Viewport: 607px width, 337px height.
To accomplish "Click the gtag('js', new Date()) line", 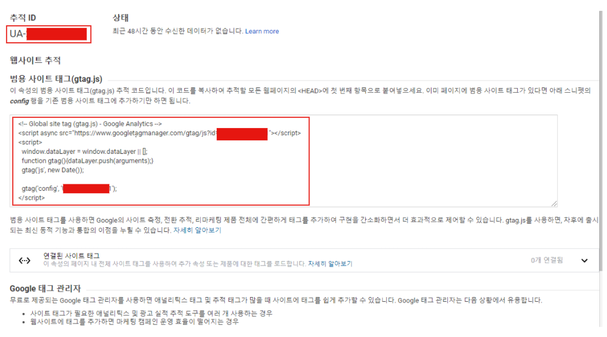I will [x=53, y=170].
